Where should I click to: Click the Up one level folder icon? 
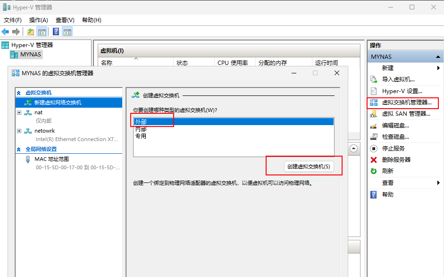[x=31, y=32]
